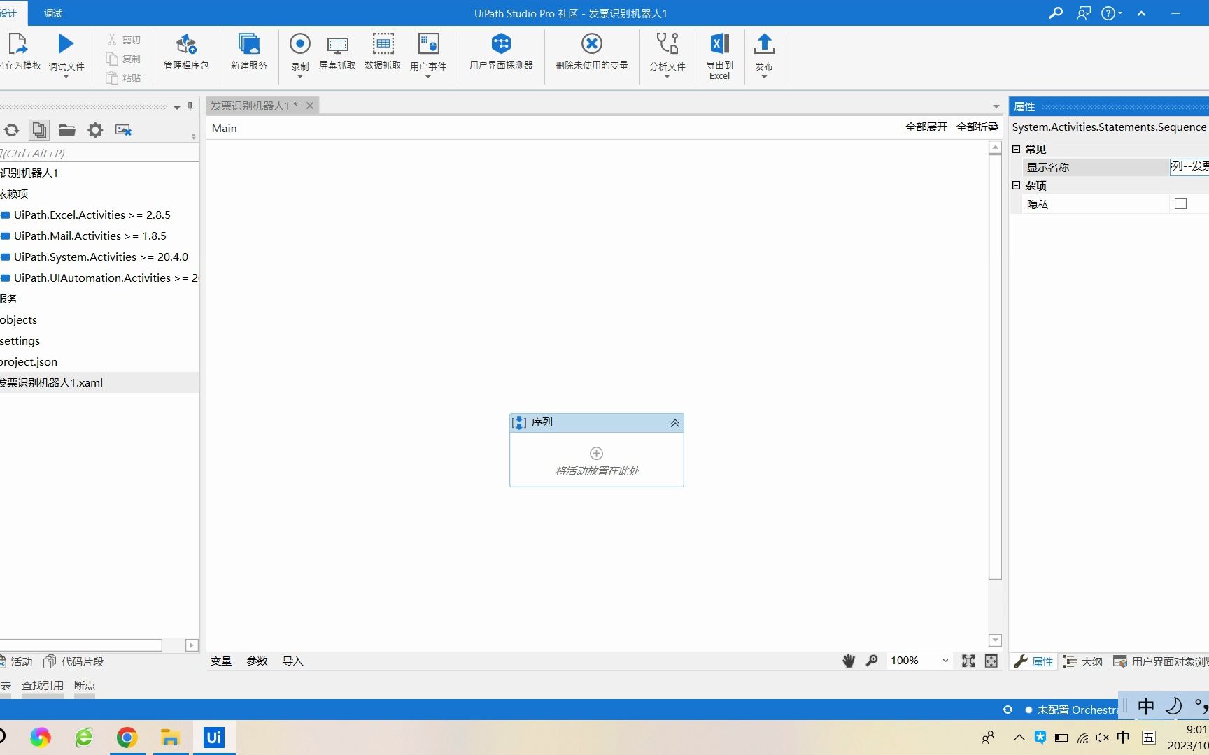This screenshot has width=1209, height=755.
Task: Click Paste (粘贴) in ribbon
Action: pyautogui.click(x=124, y=78)
